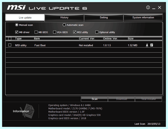Image resolution: width=168 pixels, height=129 pixels.
Task: Select the Automatic scan radio button
Action: click(x=64, y=25)
